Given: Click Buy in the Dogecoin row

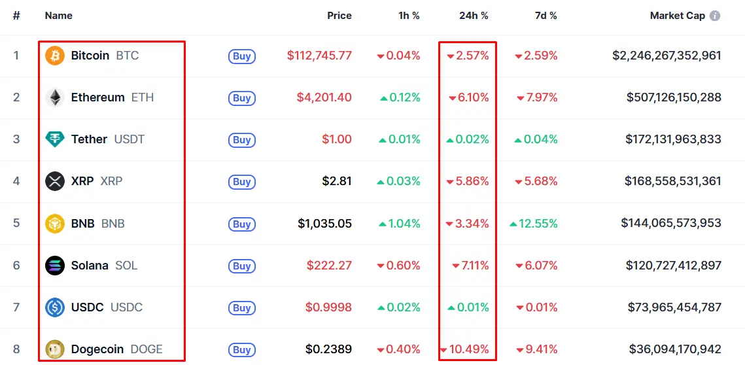Looking at the screenshot, I should (x=242, y=350).
